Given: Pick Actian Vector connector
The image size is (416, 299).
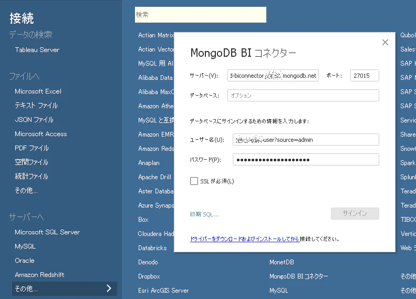Looking at the screenshot, I should (156, 49).
